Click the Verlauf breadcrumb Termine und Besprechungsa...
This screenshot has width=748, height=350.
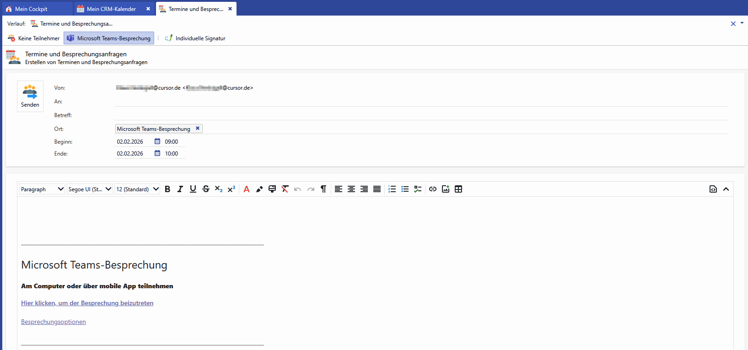(71, 24)
